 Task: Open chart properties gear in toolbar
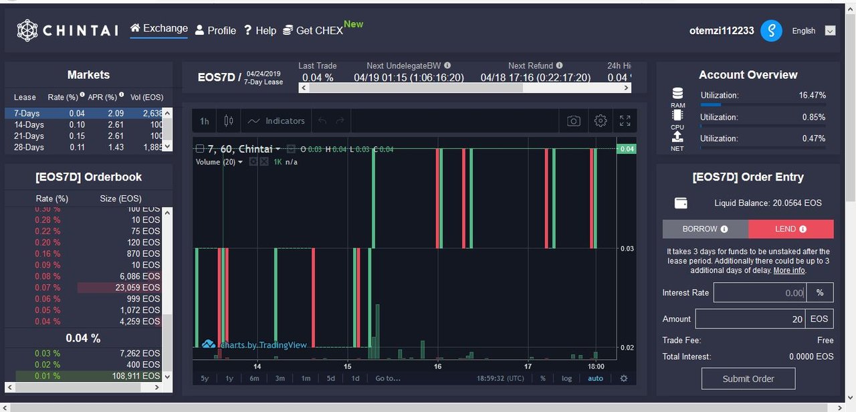coord(601,121)
